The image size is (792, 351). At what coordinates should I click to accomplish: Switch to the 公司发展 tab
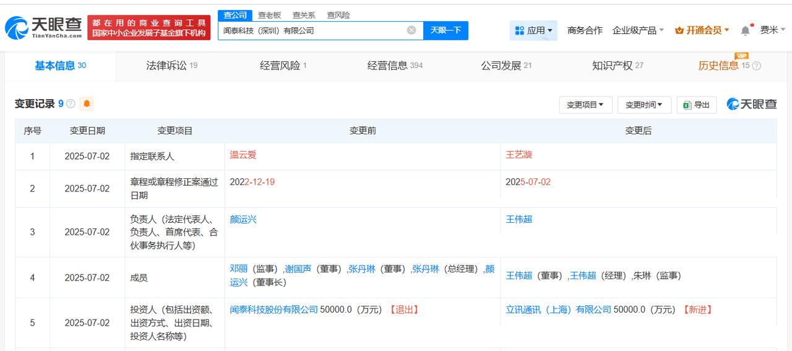click(x=506, y=66)
